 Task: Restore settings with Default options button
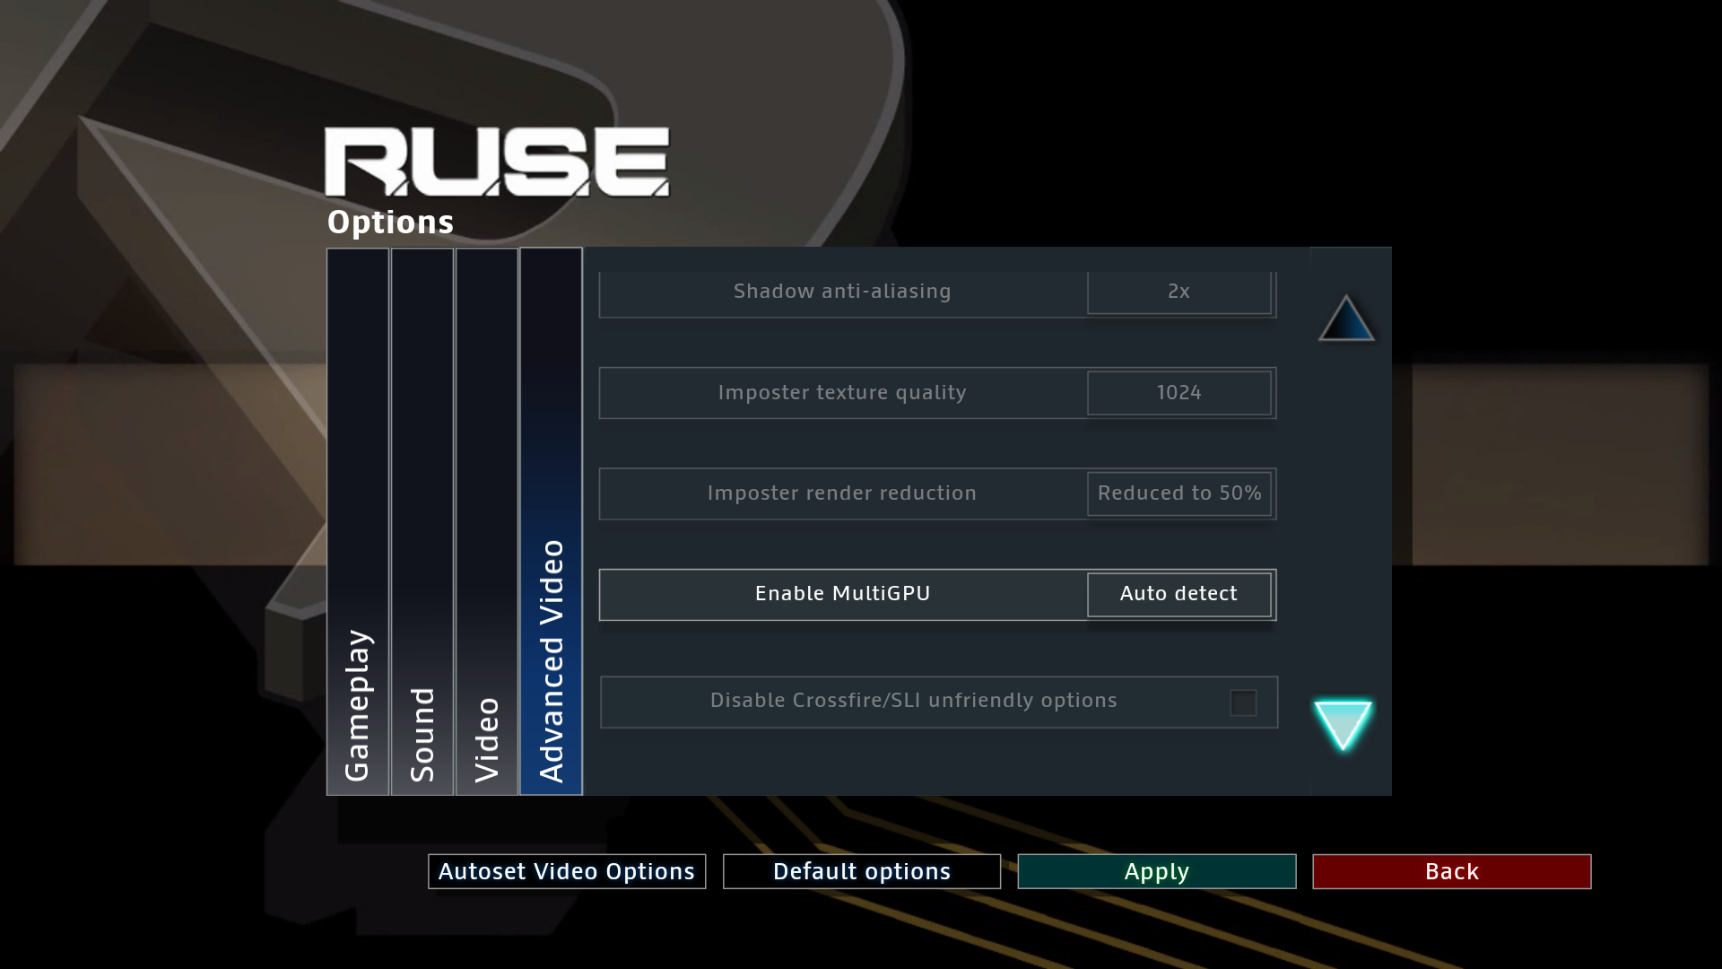point(862,871)
